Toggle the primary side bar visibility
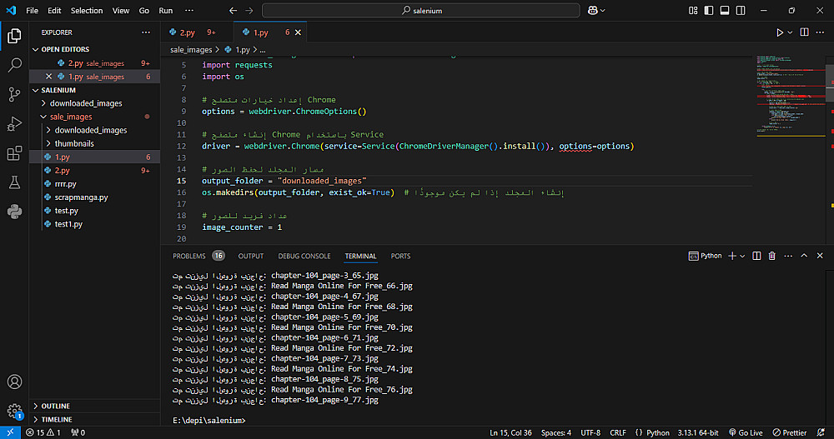This screenshot has height=439, width=834. (x=711, y=11)
